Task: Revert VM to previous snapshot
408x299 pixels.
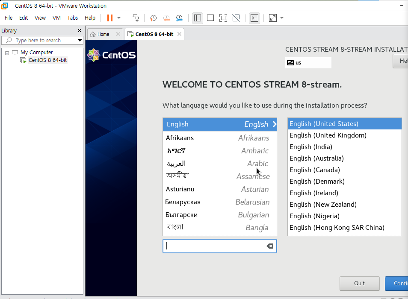Action: tap(166, 18)
